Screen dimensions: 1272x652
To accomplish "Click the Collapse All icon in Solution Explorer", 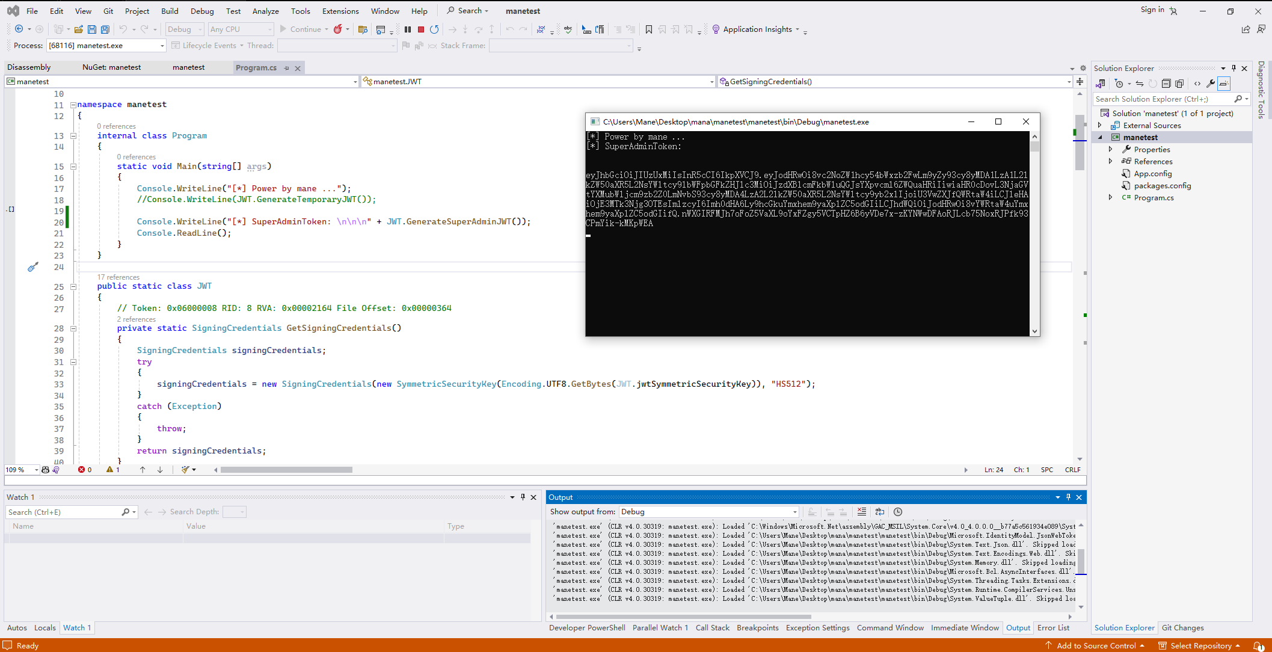I will tap(1166, 84).
